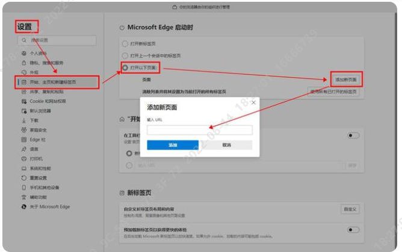Click the 默认浏览器 browser icon
402x252 pixels.
24,111
